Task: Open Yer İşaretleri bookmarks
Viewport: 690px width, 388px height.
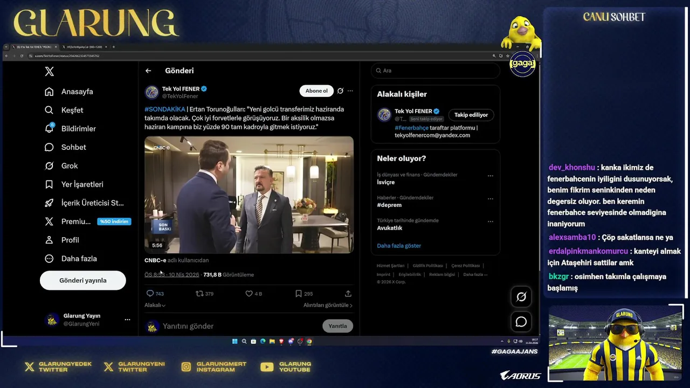Action: 74,184
